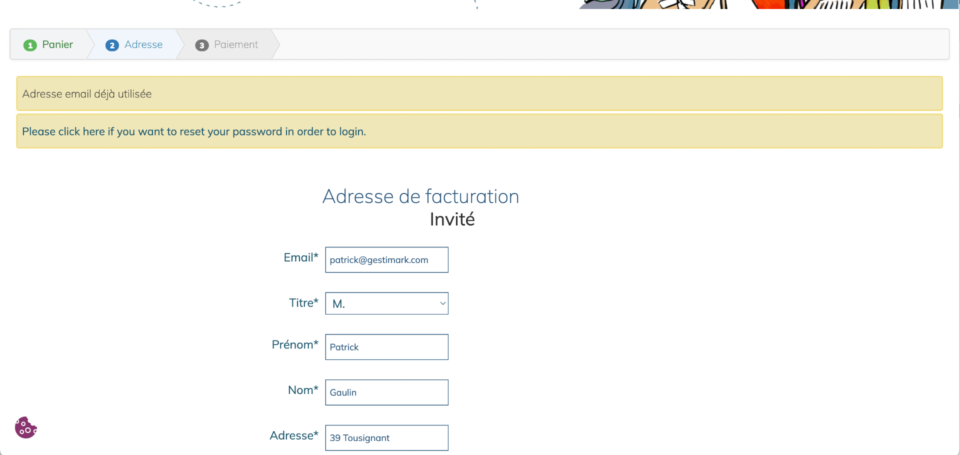The width and height of the screenshot is (960, 455).
Task: Go back to the Panier step
Action: (x=57, y=44)
